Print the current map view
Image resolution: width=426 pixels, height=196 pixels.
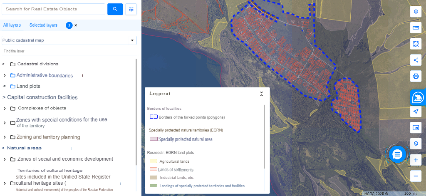click(x=416, y=76)
